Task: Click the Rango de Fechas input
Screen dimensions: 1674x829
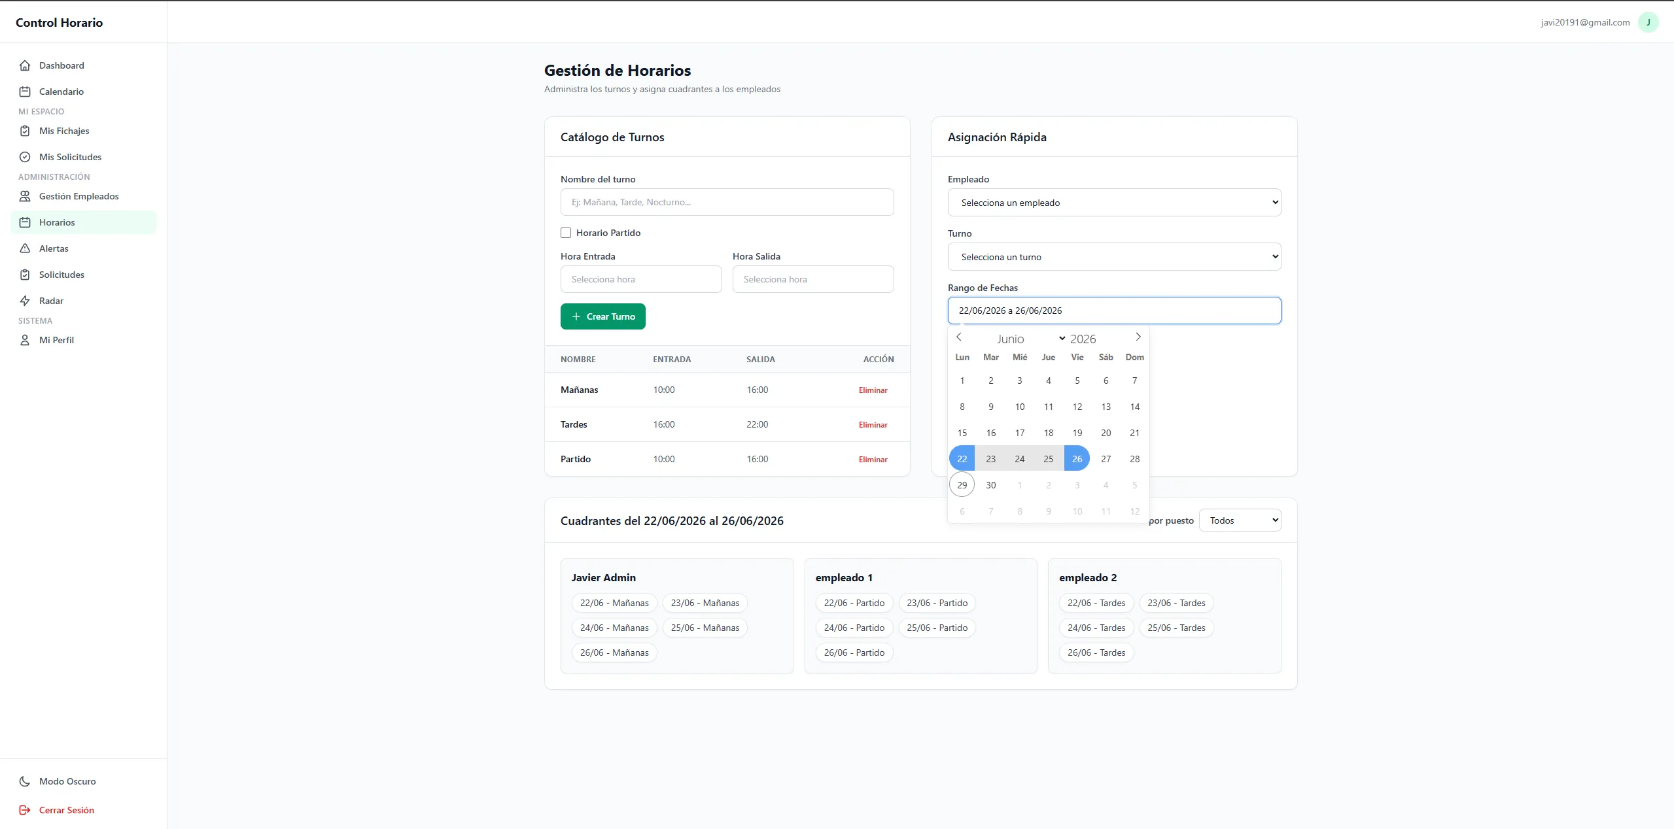Action: click(x=1114, y=311)
